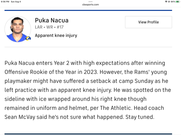This screenshot has width=181, height=135.
Task: Tap the 84% battery percentage
Action: point(173,2)
